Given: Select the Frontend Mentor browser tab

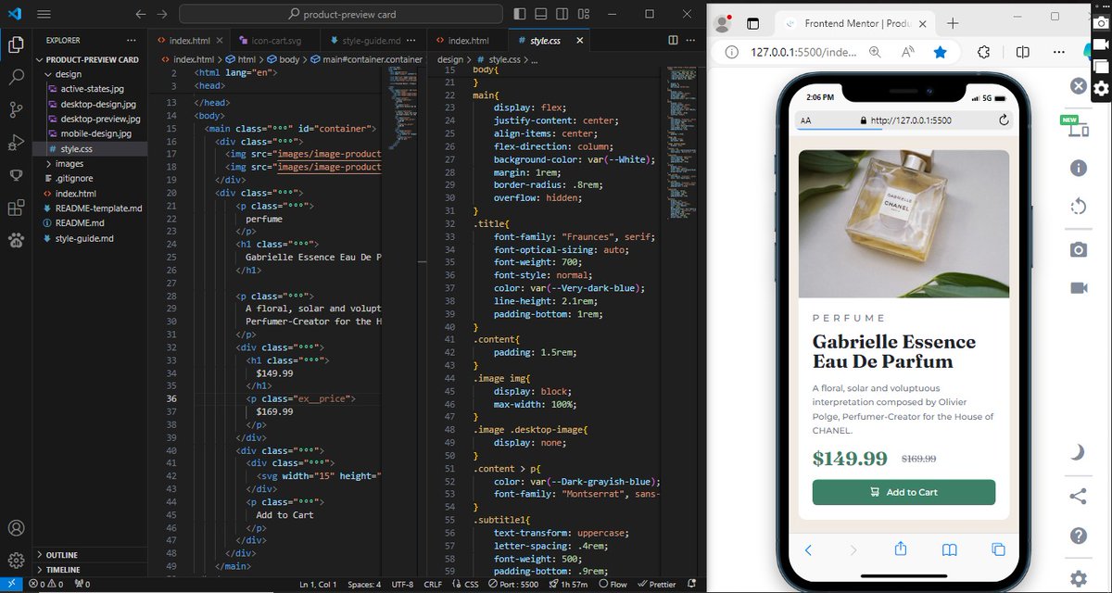Looking at the screenshot, I should (x=853, y=23).
